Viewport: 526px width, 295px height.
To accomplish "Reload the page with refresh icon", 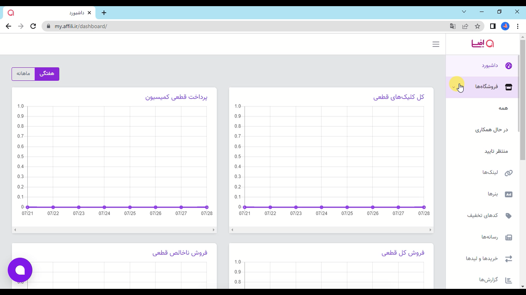I will pos(33,26).
